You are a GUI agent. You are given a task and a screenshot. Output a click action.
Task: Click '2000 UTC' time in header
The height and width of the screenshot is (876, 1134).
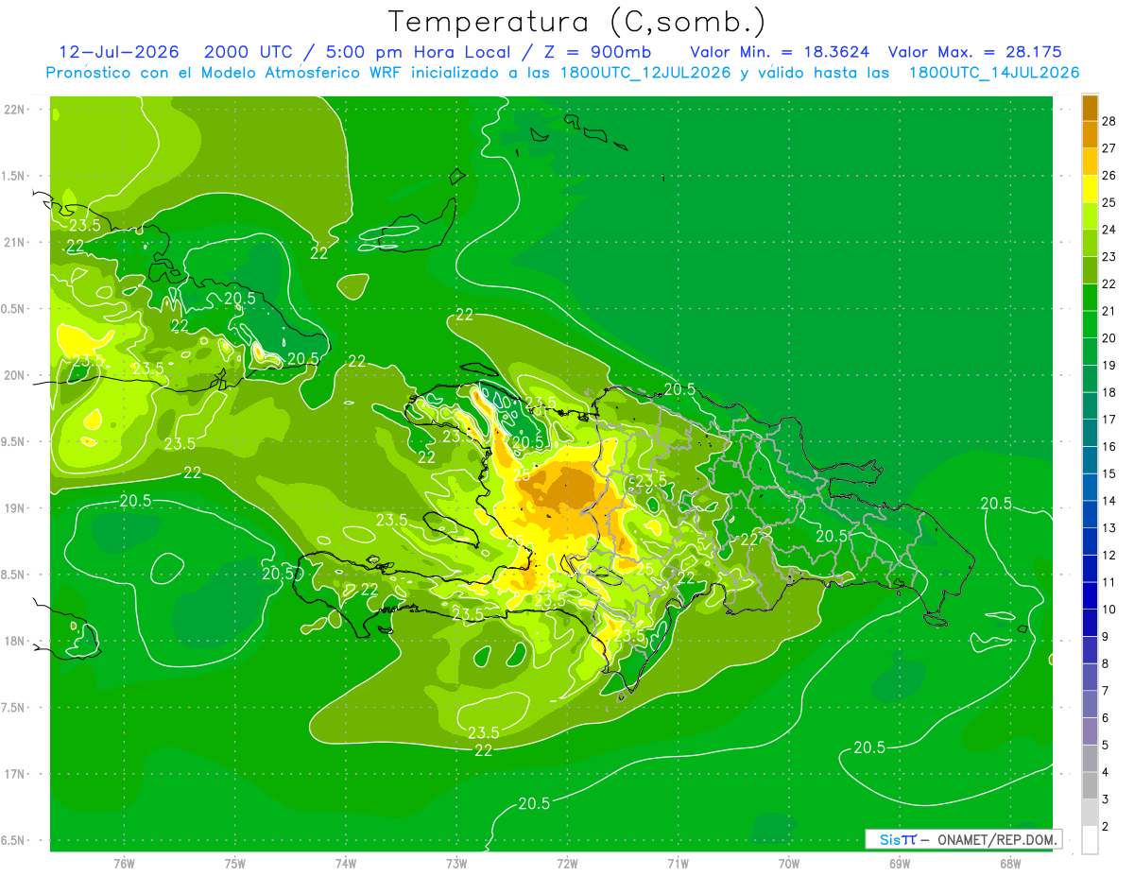pos(249,52)
